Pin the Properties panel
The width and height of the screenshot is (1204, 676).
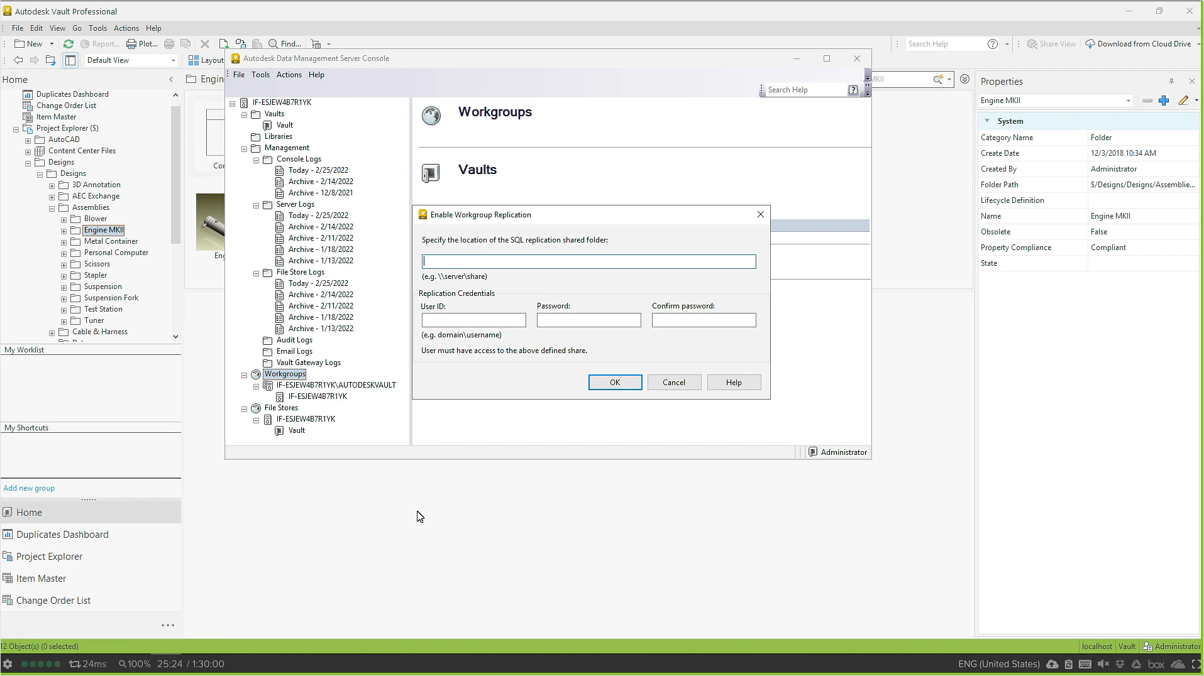pos(1171,82)
